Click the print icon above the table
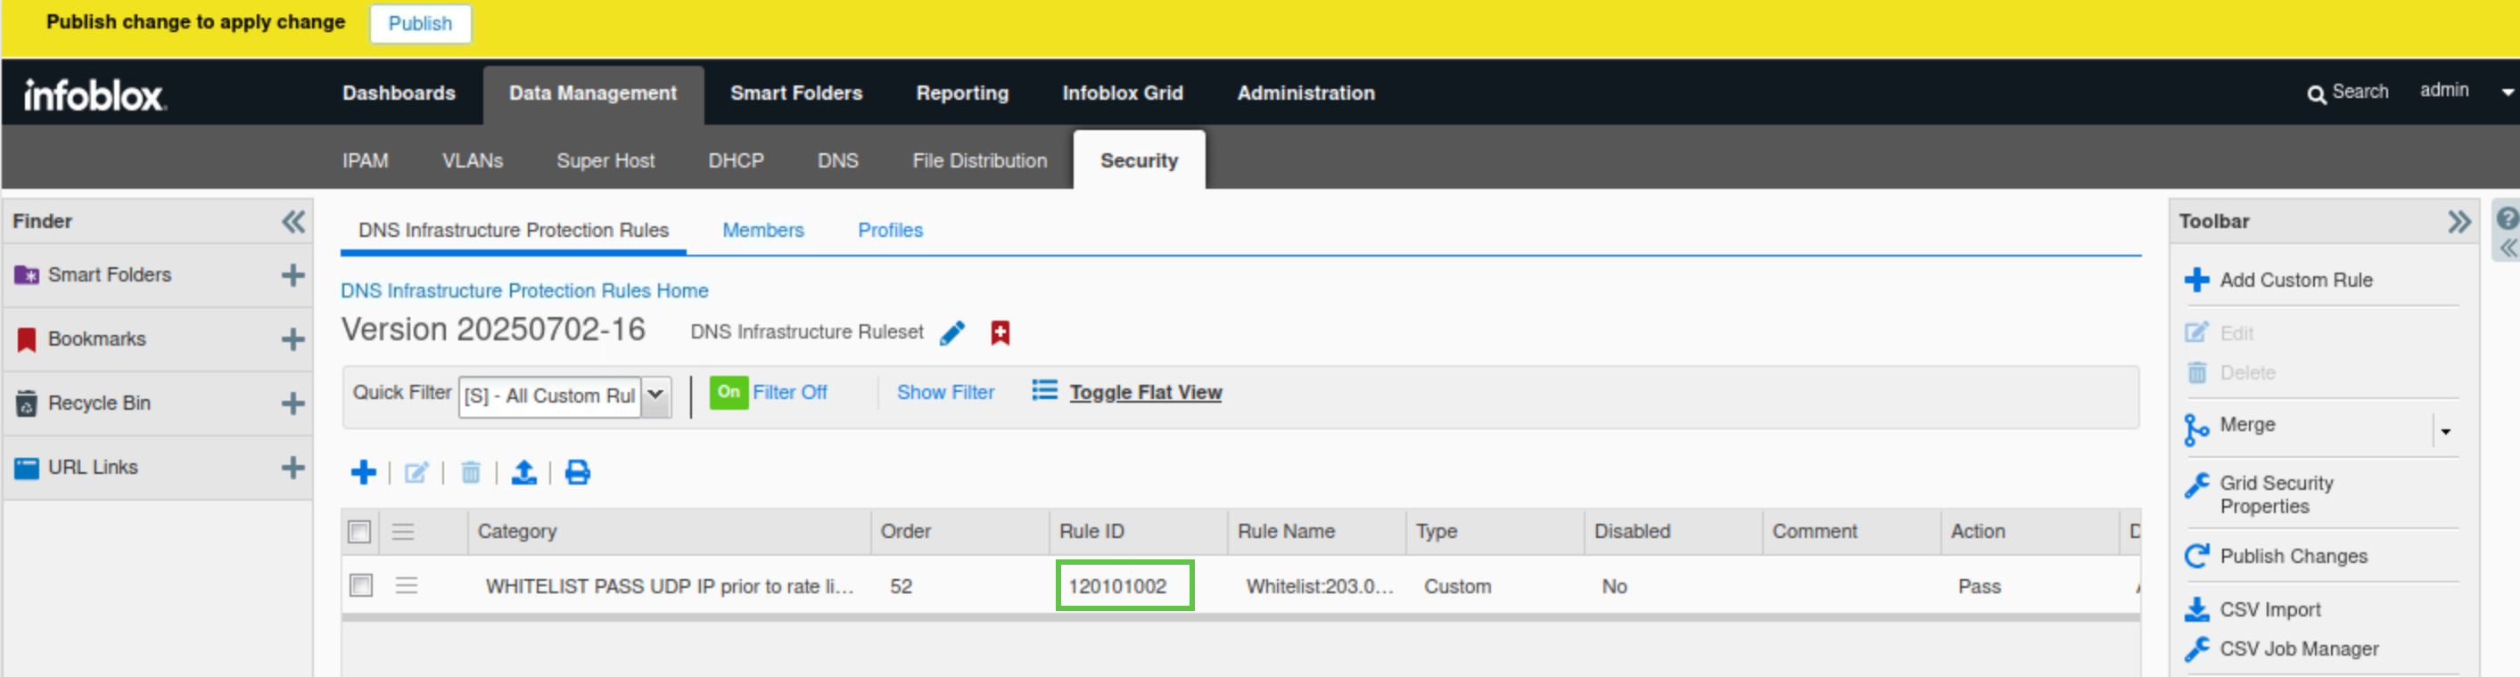This screenshot has width=2520, height=677. tap(578, 473)
